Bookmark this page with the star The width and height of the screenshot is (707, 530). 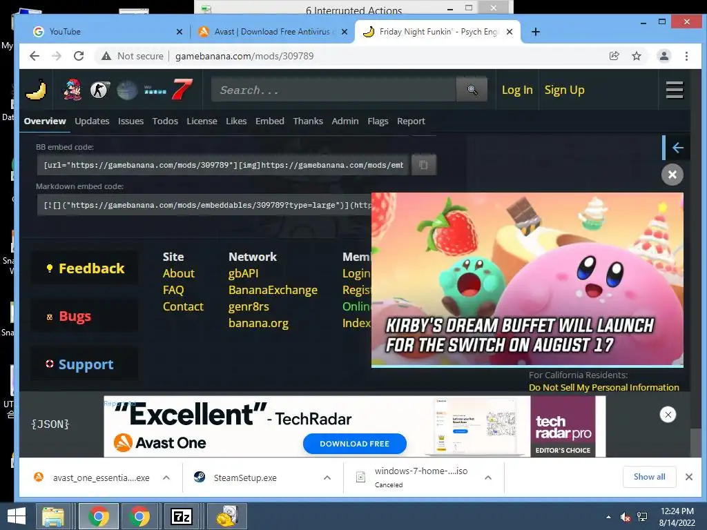click(x=636, y=56)
